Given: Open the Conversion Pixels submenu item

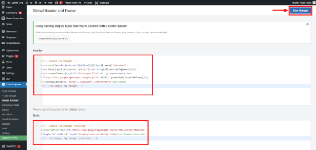Looking at the screenshot, I should pyautogui.click(x=10, y=105).
